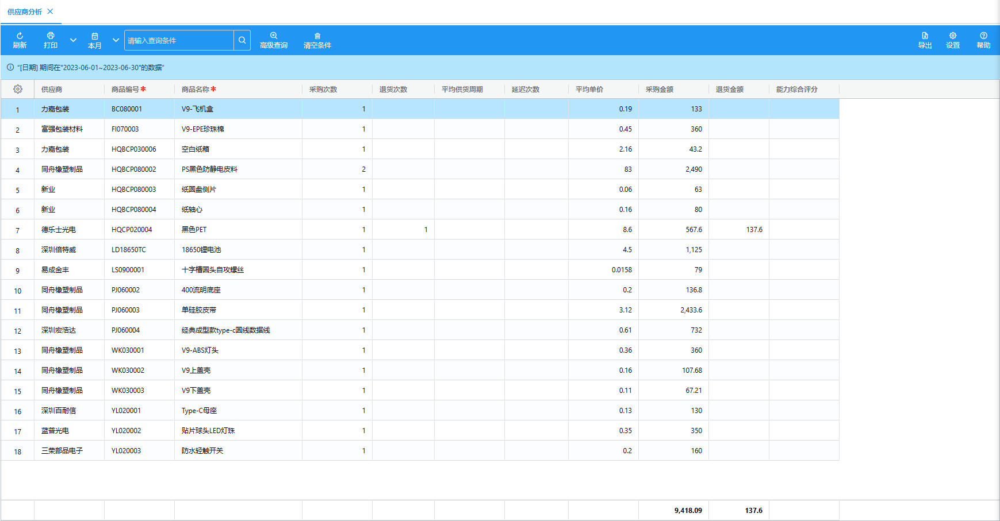This screenshot has width=1000, height=521.
Task: Click the query condition input field
Action: coord(179,40)
